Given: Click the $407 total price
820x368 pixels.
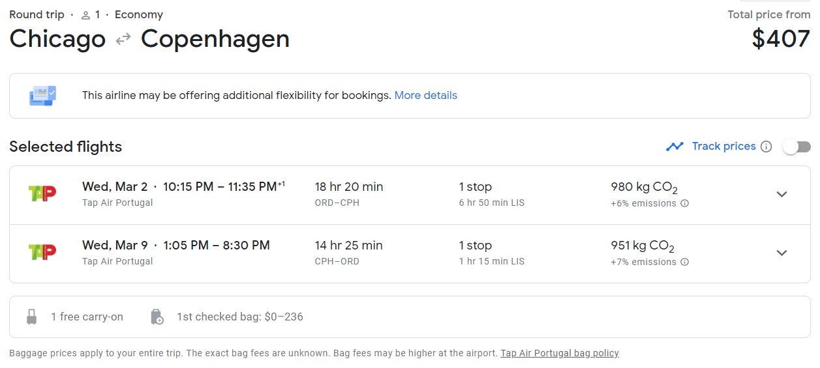Looking at the screenshot, I should coord(781,39).
